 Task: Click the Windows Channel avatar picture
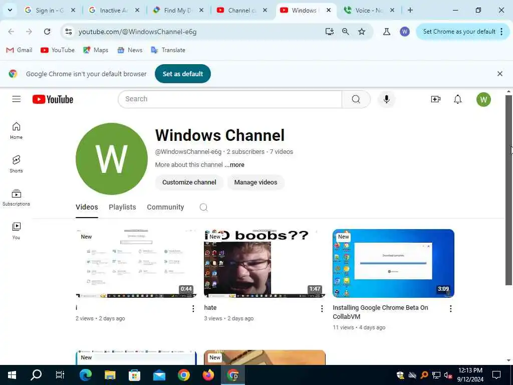(112, 159)
